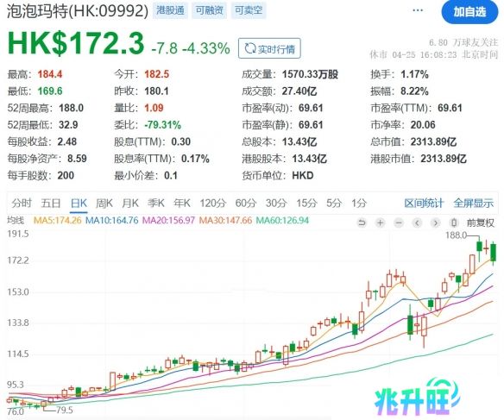Toggle MA60:126.94 moving average label

(x=282, y=220)
